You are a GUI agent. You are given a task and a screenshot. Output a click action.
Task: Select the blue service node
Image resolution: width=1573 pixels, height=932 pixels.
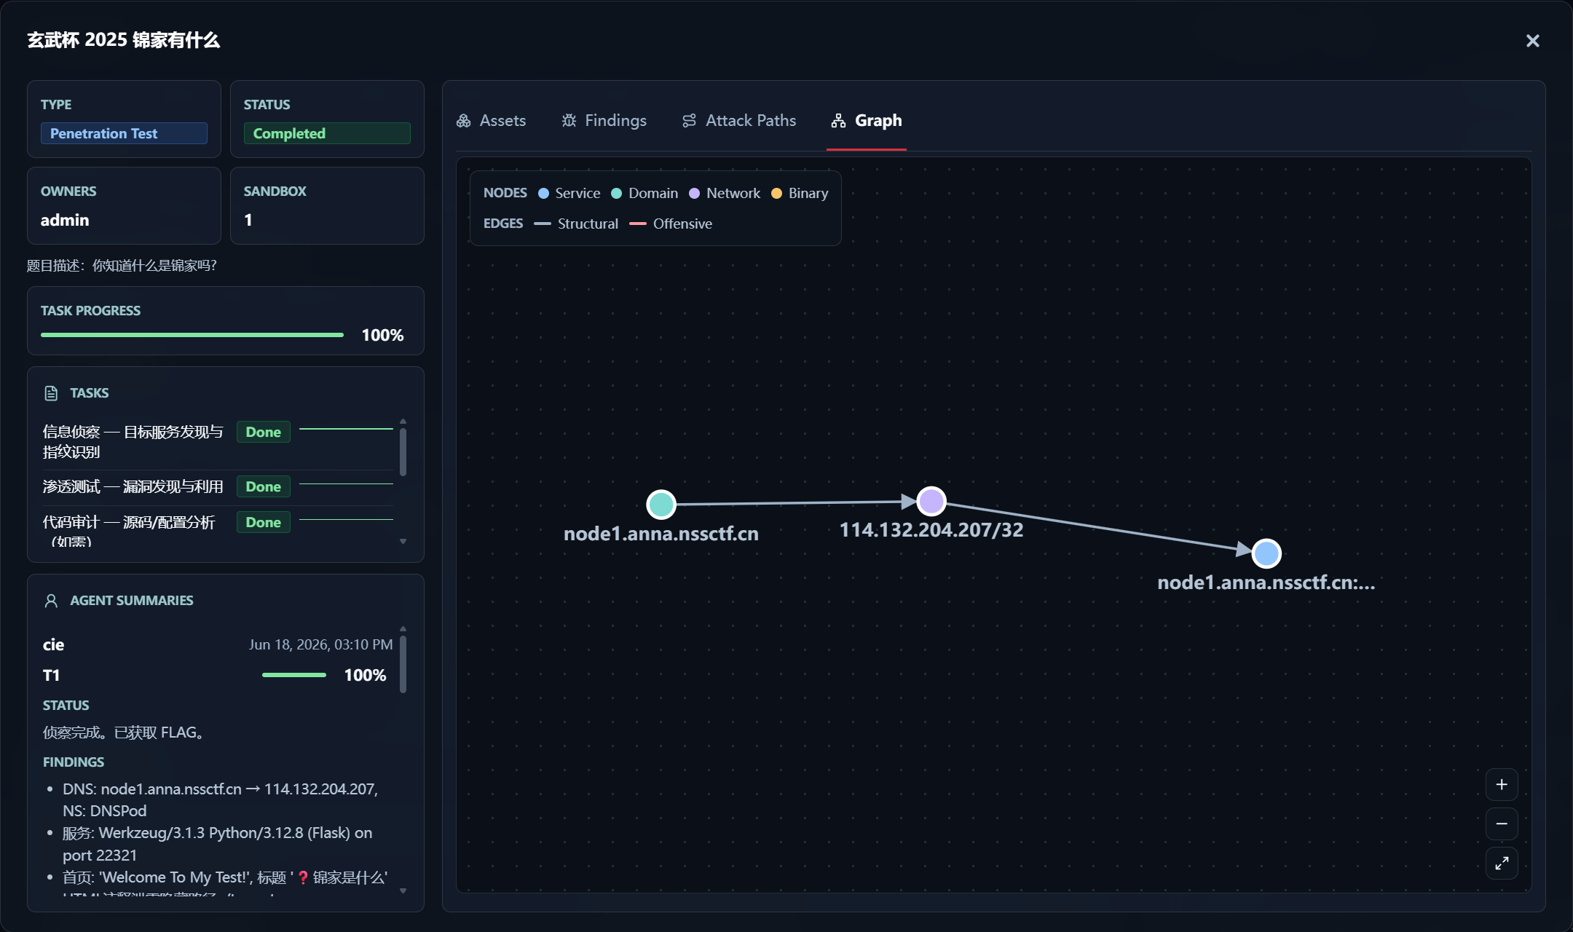1266,553
